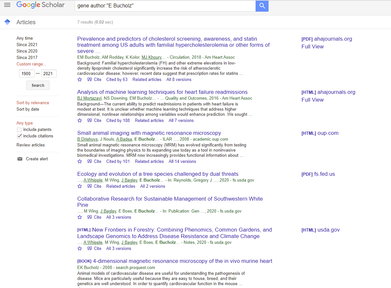
Task: Expand Custom range date filter
Action: point(31,64)
